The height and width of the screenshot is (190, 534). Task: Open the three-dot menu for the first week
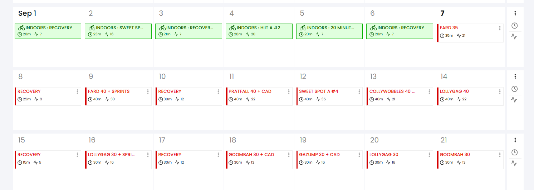(x=515, y=13)
